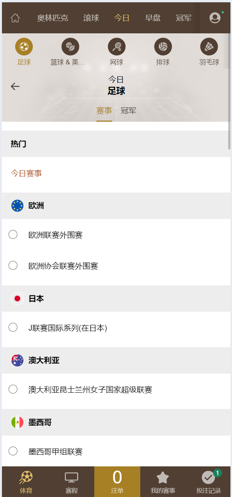Switch to the 冠军 sub-tab
Screen dimensions: 232x497
click(x=128, y=111)
